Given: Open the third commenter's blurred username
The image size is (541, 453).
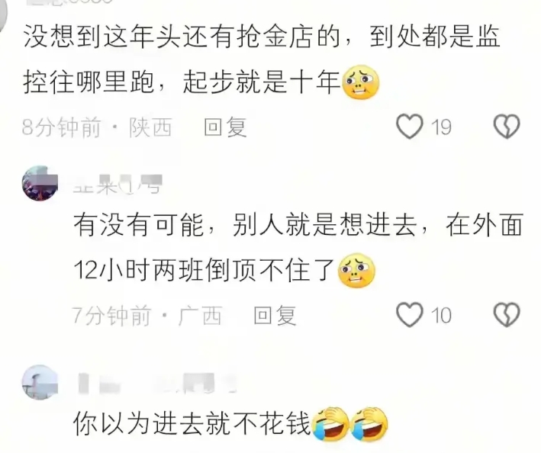Looking at the screenshot, I should point(157,383).
